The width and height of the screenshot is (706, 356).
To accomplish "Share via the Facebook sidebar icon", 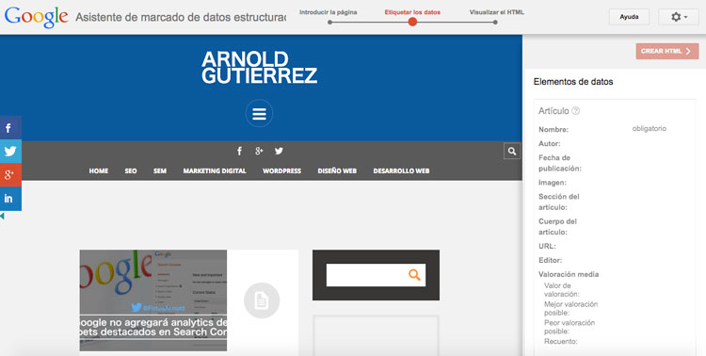I will point(10,127).
